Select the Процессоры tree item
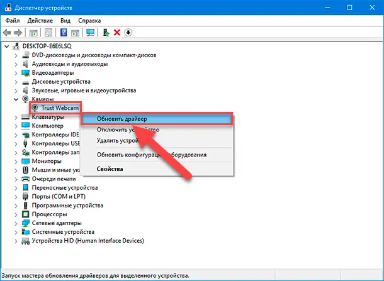The height and width of the screenshot is (281, 384). tap(49, 214)
